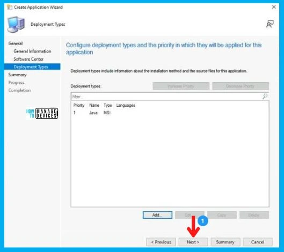Sort by Type column header
This screenshot has height=252, width=284.
(x=108, y=105)
